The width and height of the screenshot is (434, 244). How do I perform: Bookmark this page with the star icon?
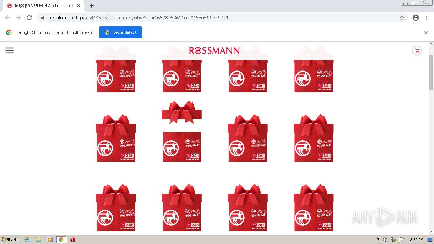pyautogui.click(x=402, y=18)
